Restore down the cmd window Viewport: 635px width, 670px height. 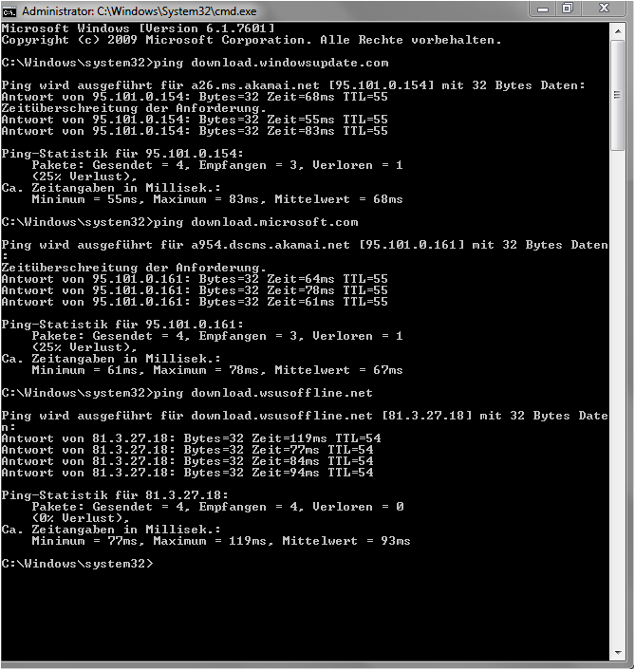[567, 9]
